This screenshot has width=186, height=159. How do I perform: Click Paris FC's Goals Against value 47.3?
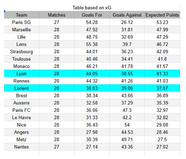point(127,110)
